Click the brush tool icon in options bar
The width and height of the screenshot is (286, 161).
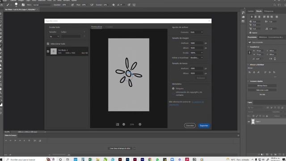(8, 5)
